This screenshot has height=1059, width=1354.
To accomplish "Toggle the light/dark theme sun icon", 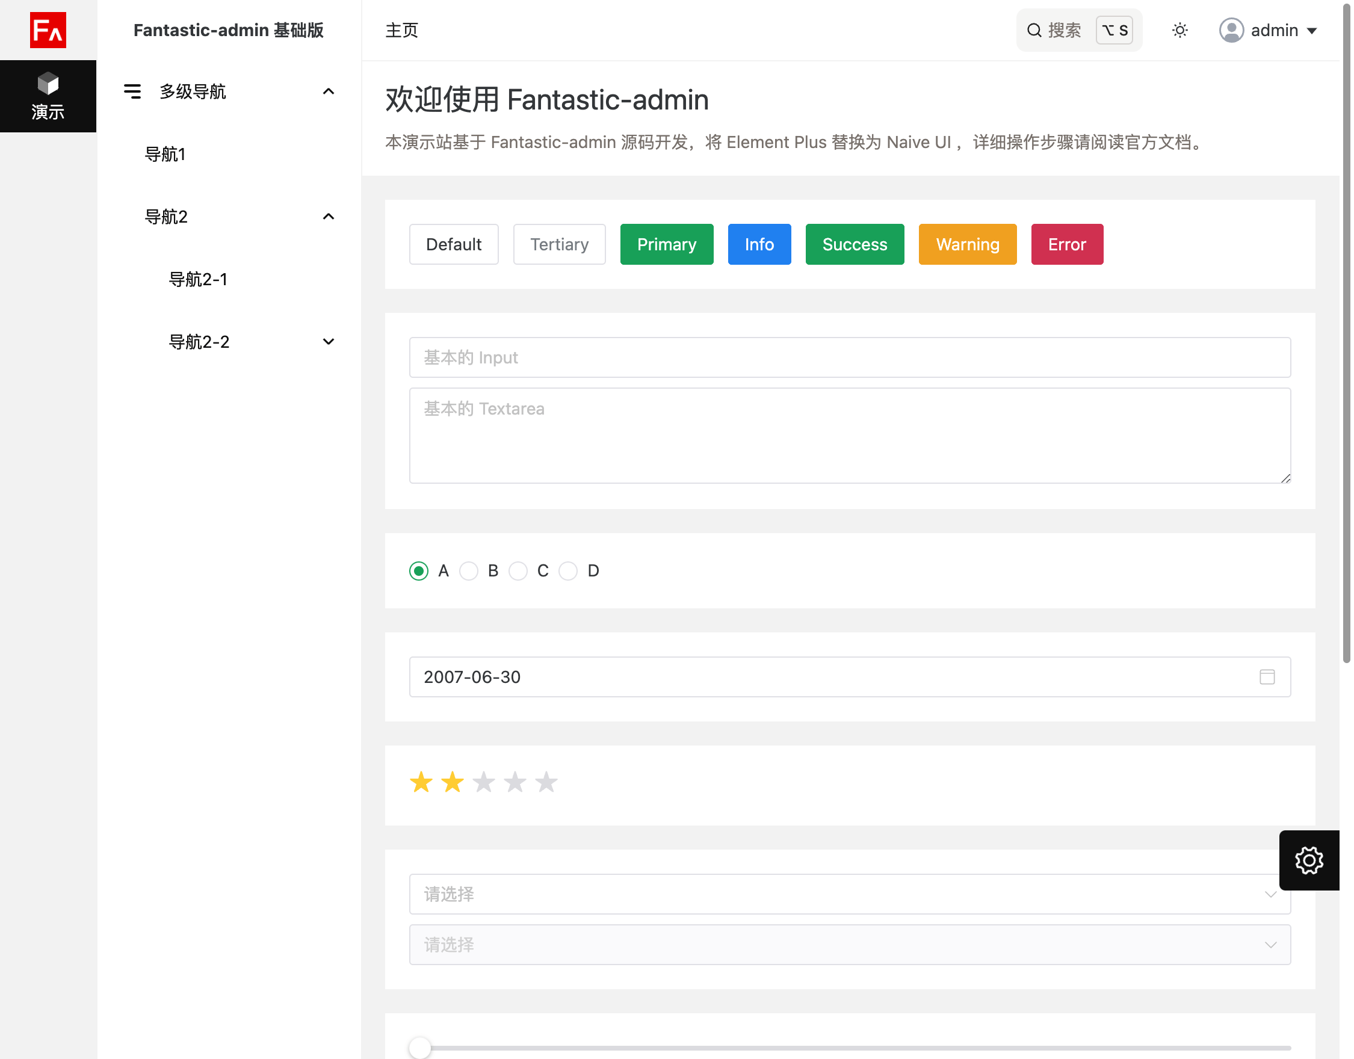I will (x=1180, y=30).
